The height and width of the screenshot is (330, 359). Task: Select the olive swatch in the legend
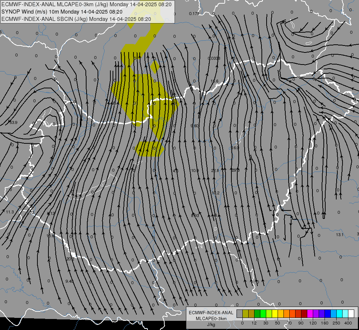tap(245, 313)
